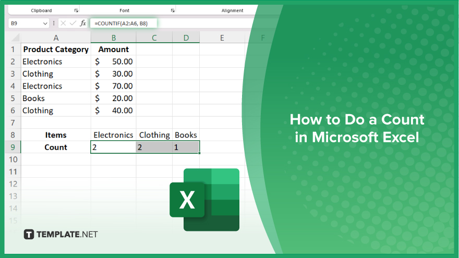Click the Font group label
The image size is (459, 258).
coord(125,10)
